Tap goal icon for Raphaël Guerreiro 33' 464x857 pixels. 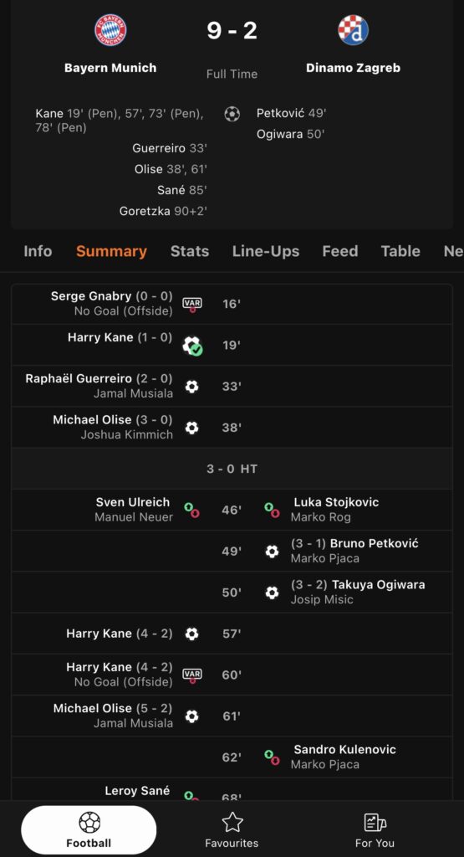[x=191, y=387]
